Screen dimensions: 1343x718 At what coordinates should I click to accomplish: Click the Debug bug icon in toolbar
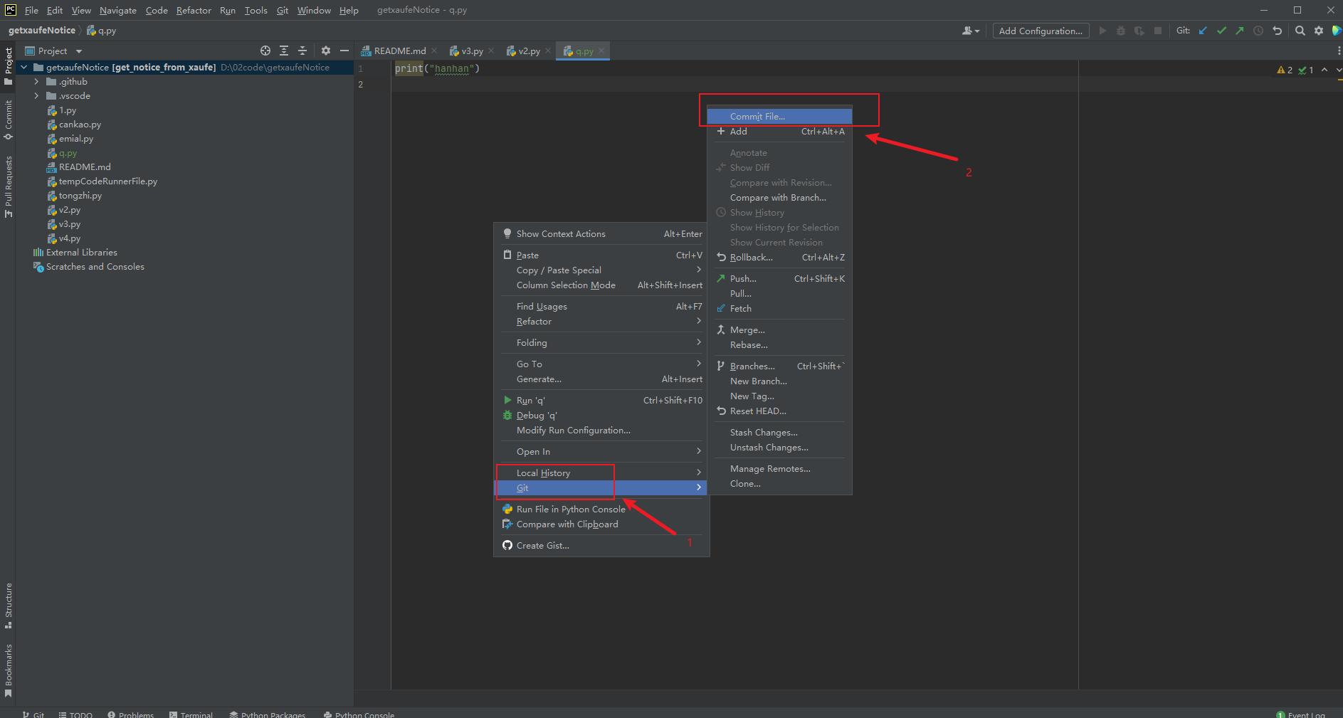pos(1121,31)
